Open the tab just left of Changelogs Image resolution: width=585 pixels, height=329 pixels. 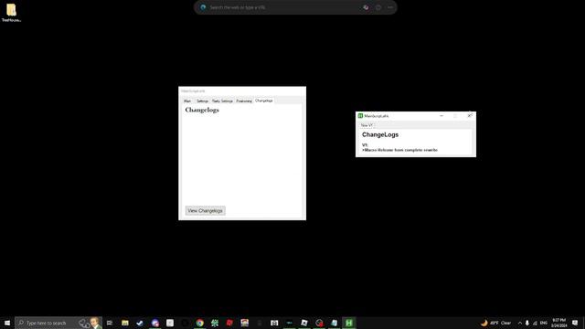[244, 101]
